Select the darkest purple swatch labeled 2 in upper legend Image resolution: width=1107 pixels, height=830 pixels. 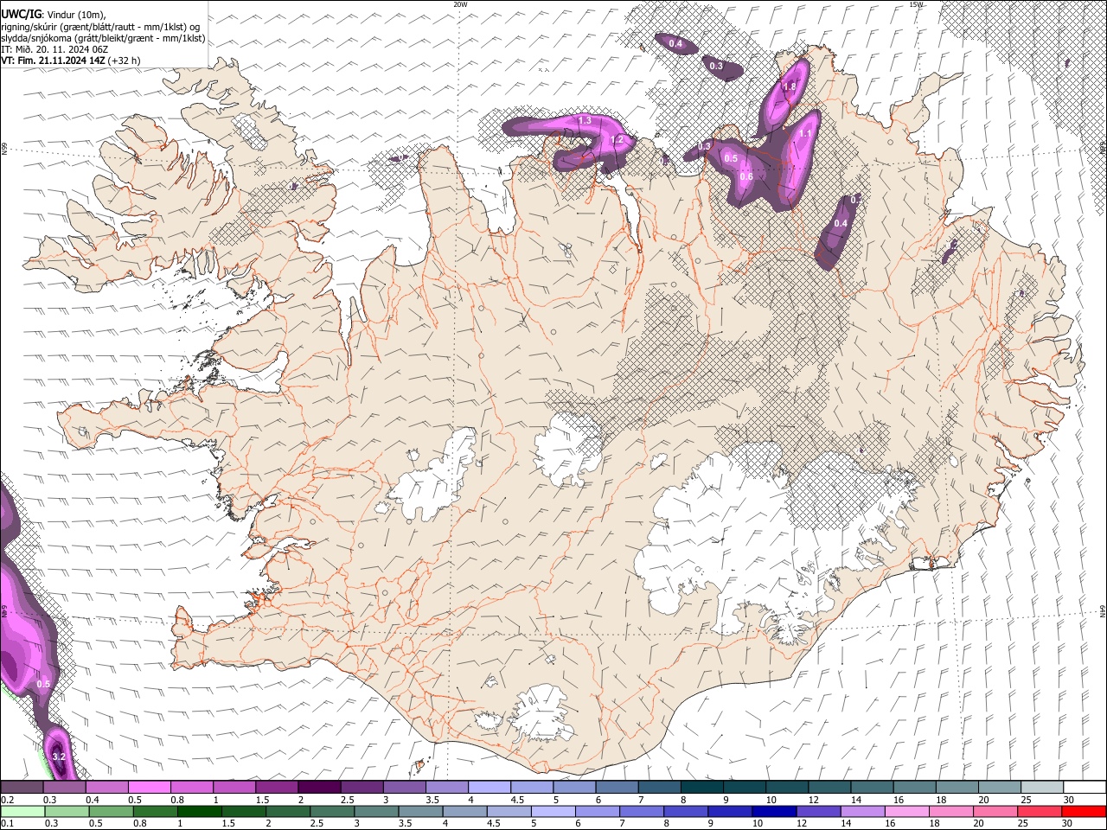[318, 788]
